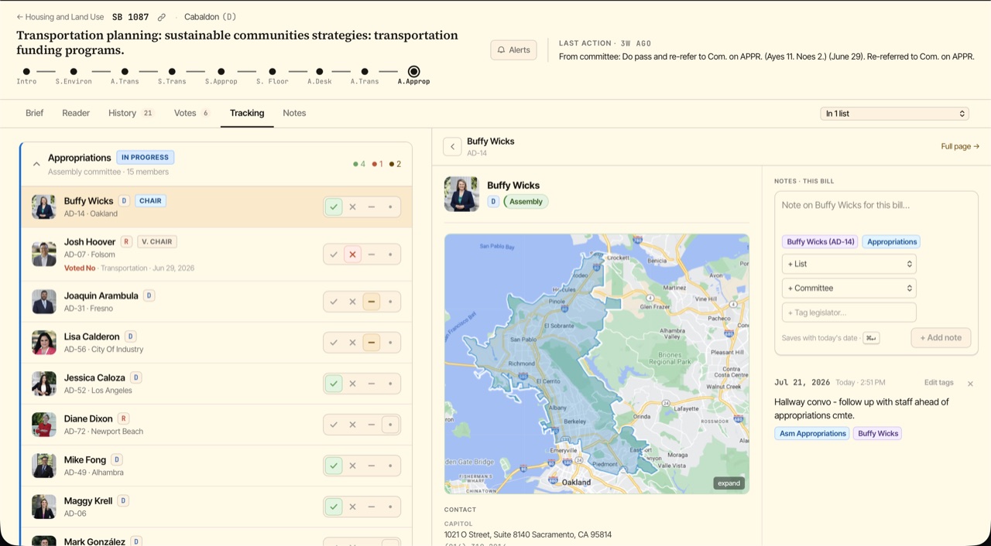Open the Brief tab
Image resolution: width=991 pixels, height=546 pixels.
(34, 113)
